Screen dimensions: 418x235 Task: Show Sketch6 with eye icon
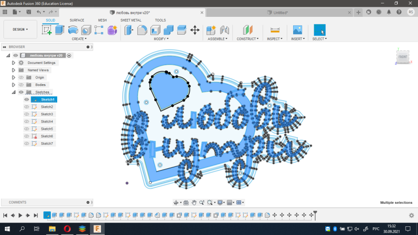pos(26,136)
